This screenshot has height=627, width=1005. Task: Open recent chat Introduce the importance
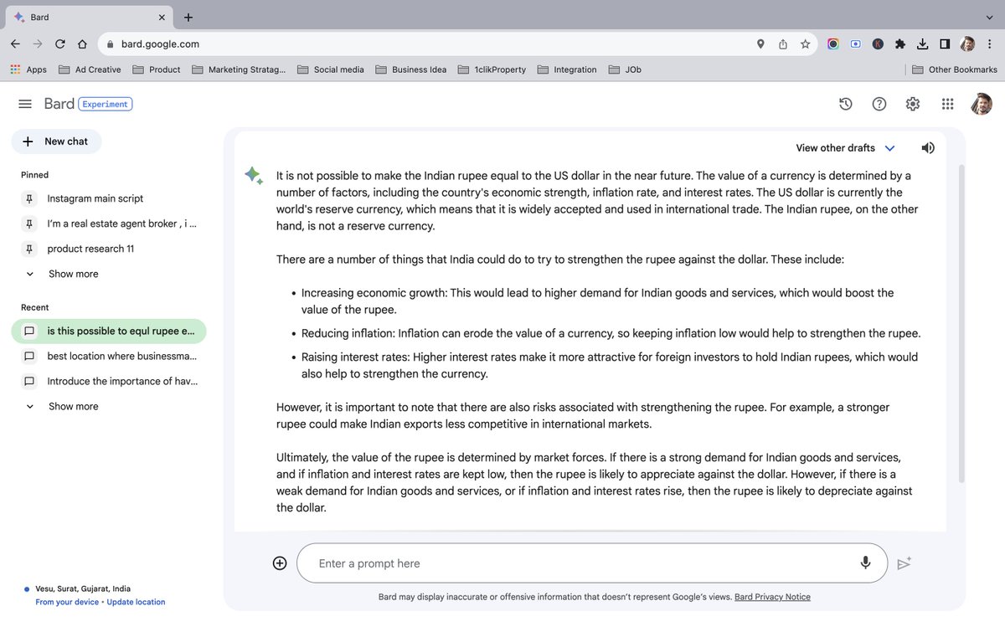point(109,381)
